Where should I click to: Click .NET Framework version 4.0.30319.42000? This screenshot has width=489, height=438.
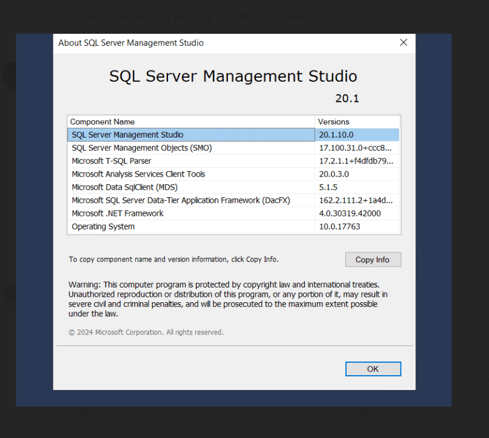[350, 213]
